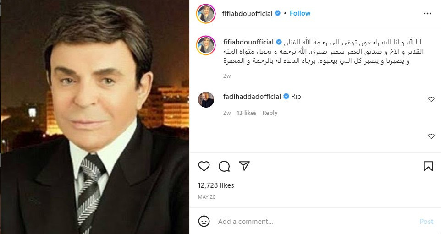
Task: Open fifiabdouofficial username in header
Action: [247, 13]
